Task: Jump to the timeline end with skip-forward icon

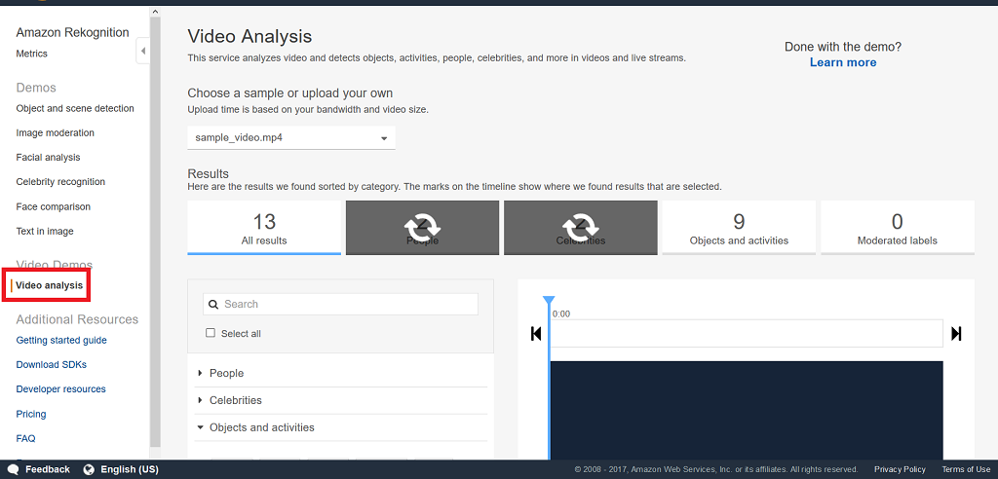Action: [956, 333]
